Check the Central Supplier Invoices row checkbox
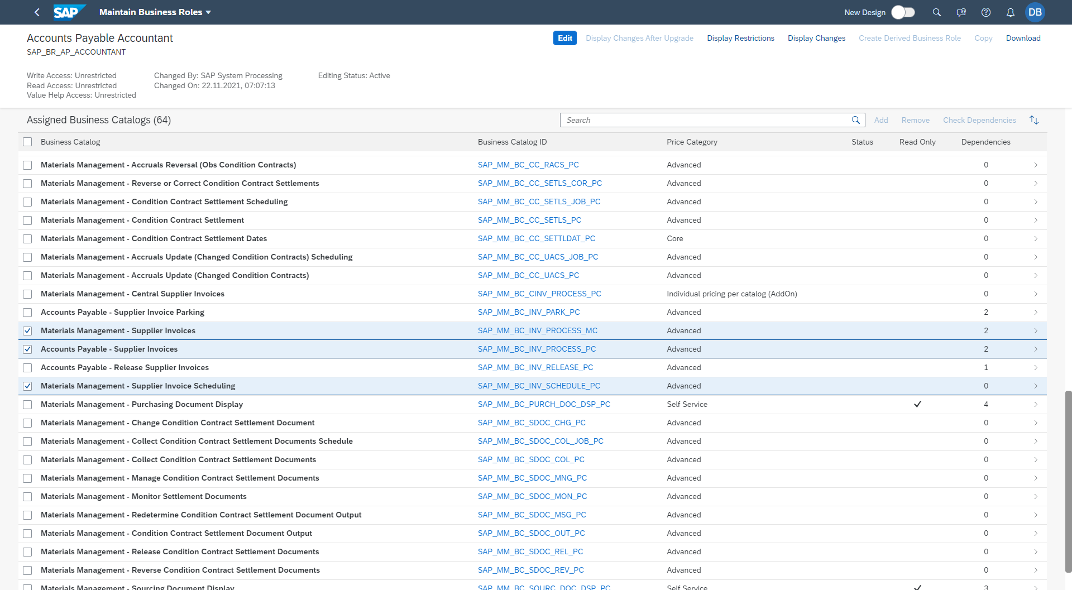 coord(27,294)
